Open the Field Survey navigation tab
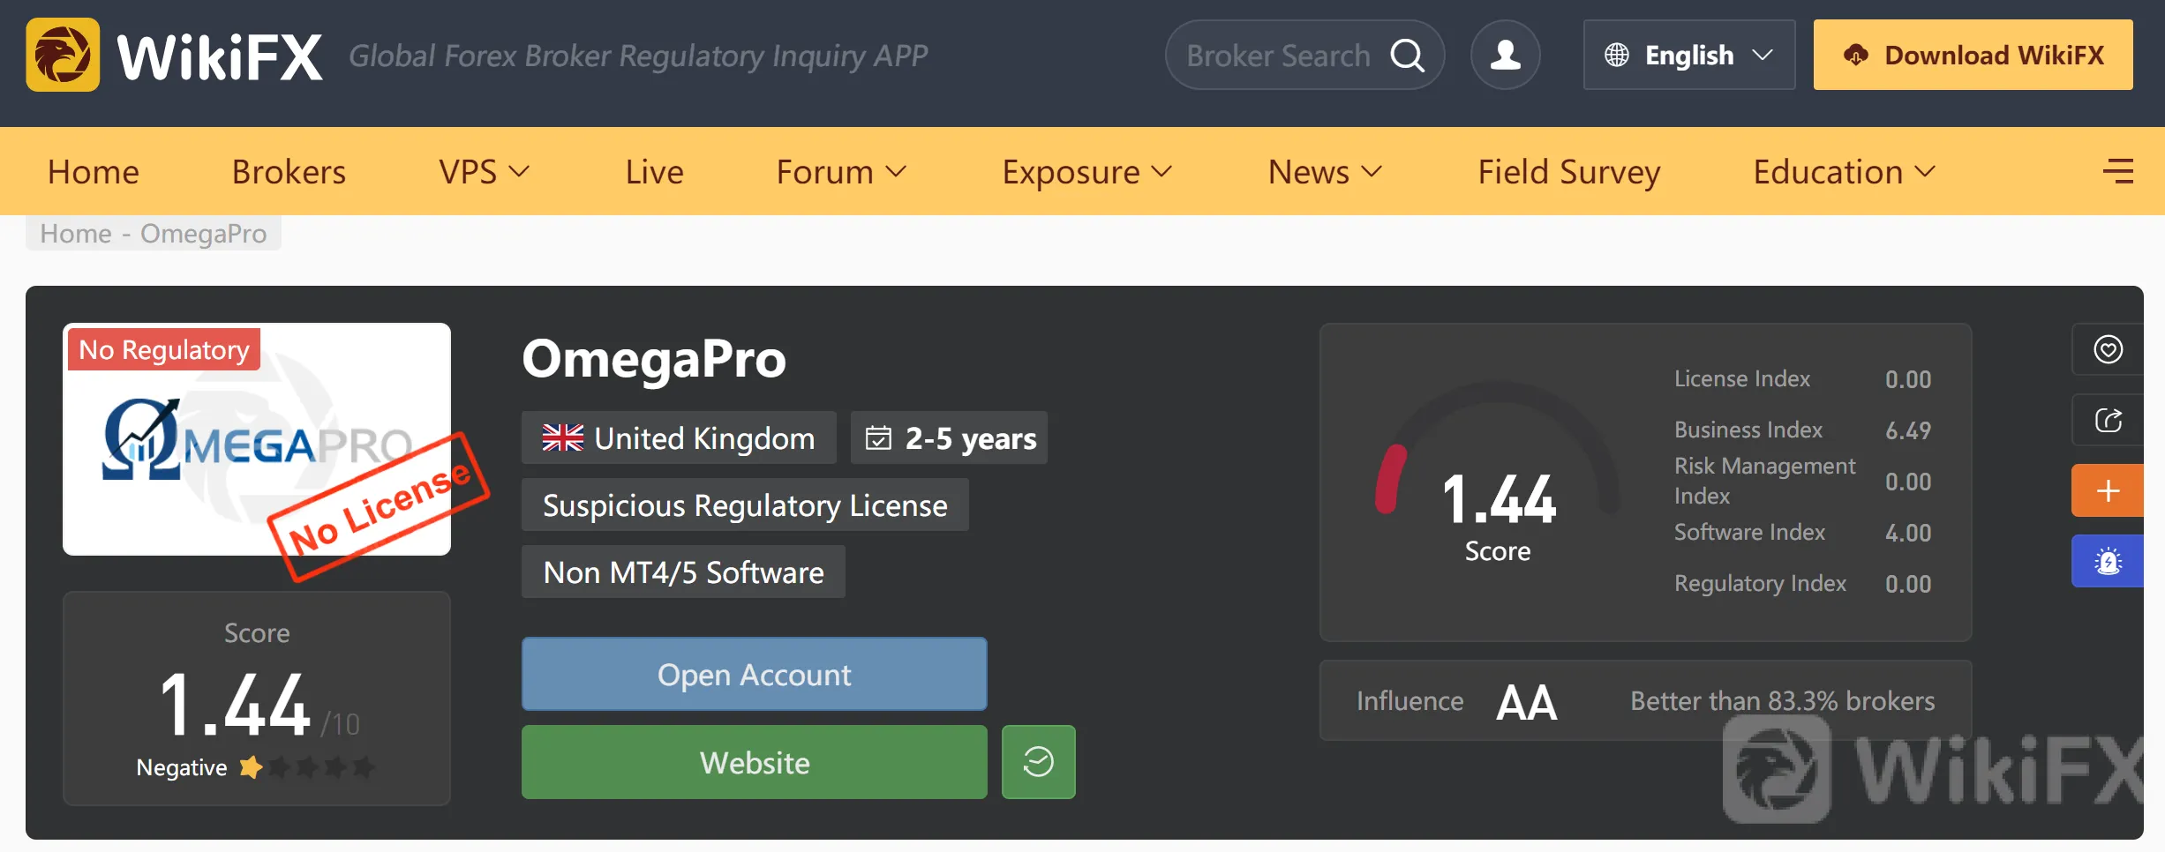This screenshot has height=852, width=2165. tap(1569, 171)
